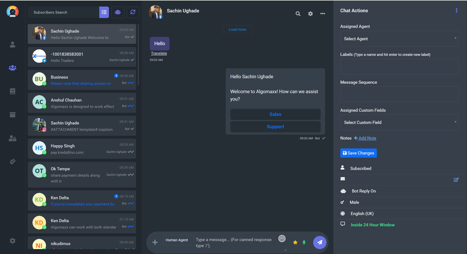Viewport: 467px width, 254px height.
Task: Click the plus attachment icon
Action: point(155,242)
